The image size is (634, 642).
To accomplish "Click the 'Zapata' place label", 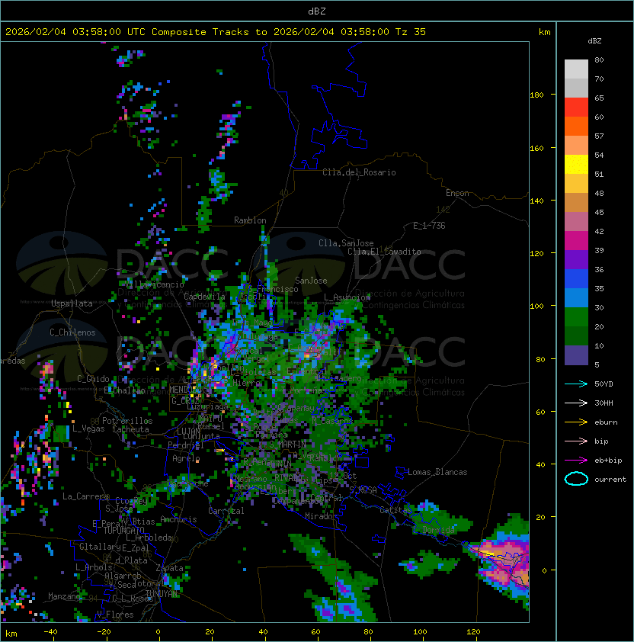I will [x=169, y=568].
